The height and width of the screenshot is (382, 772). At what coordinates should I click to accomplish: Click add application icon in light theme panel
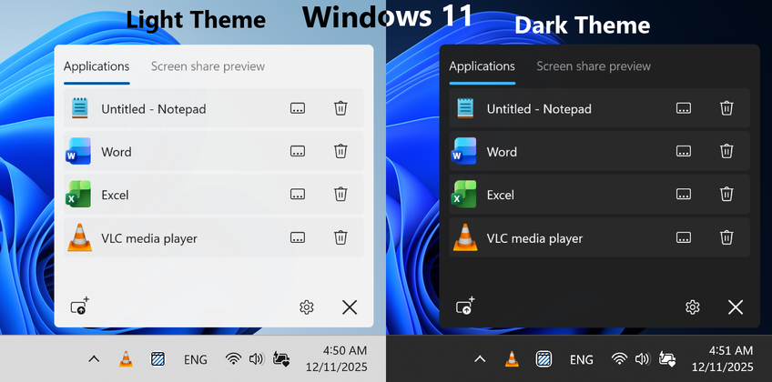(80, 306)
